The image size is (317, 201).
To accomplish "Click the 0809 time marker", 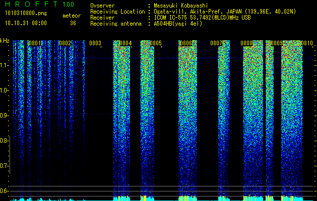I will point(277,43).
